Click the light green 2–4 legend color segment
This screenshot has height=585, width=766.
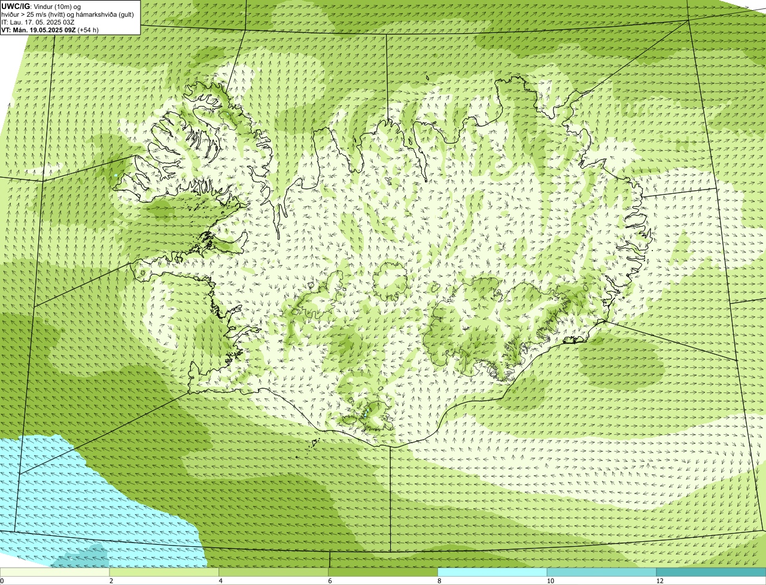coord(164,572)
